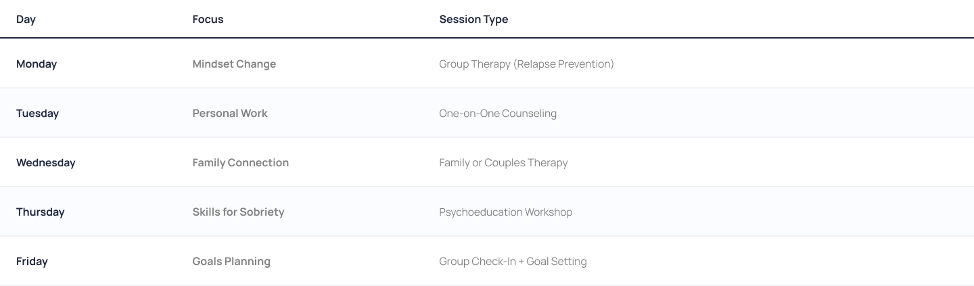Select the Wednesday day cell
This screenshot has width=974, height=286.
pos(46,163)
